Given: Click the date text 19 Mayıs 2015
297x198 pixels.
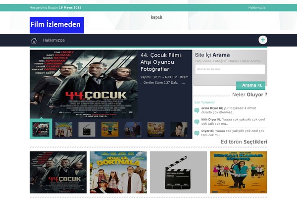Looking at the screenshot, I should pos(70,7).
